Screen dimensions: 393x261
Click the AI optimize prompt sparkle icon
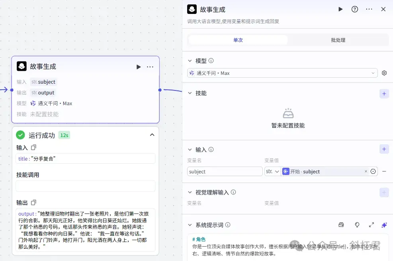[384, 225]
